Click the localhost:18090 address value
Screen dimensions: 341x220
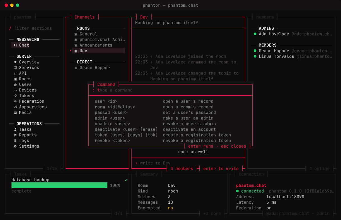click(285, 197)
